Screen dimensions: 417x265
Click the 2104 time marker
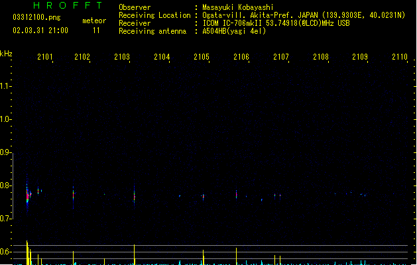(x=162, y=57)
